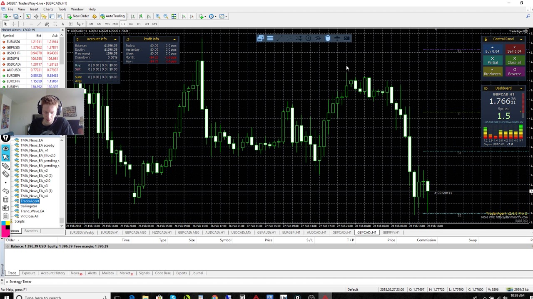This screenshot has width=533, height=299.
Task: Select the Cursor arrow tool in drawing toolbar
Action: coord(5,24)
